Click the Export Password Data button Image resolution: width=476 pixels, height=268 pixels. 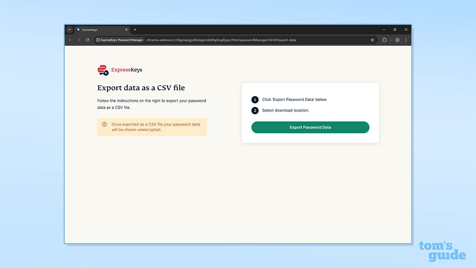[310, 127]
